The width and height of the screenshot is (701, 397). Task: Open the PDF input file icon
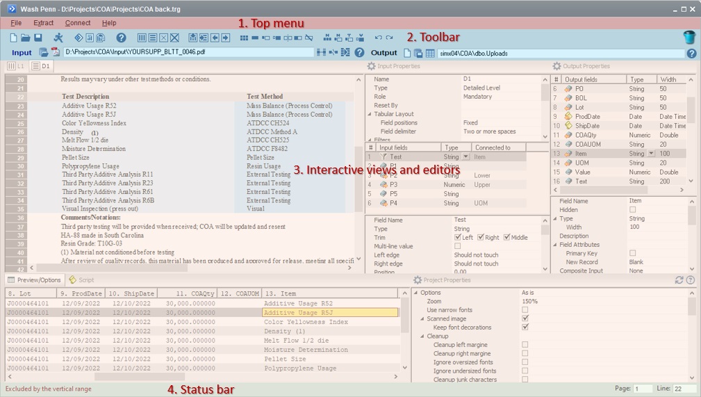(x=56, y=53)
